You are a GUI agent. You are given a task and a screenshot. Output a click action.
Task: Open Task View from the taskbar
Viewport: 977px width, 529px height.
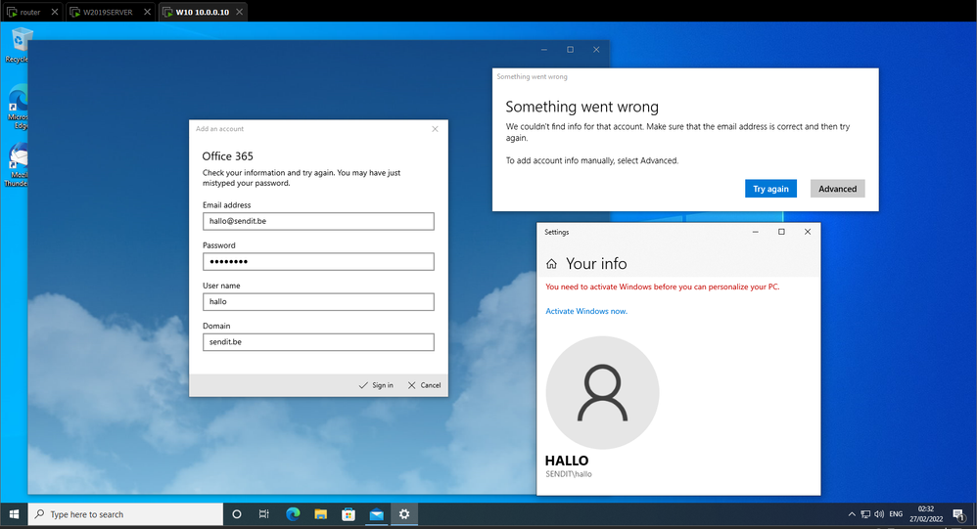click(x=264, y=514)
